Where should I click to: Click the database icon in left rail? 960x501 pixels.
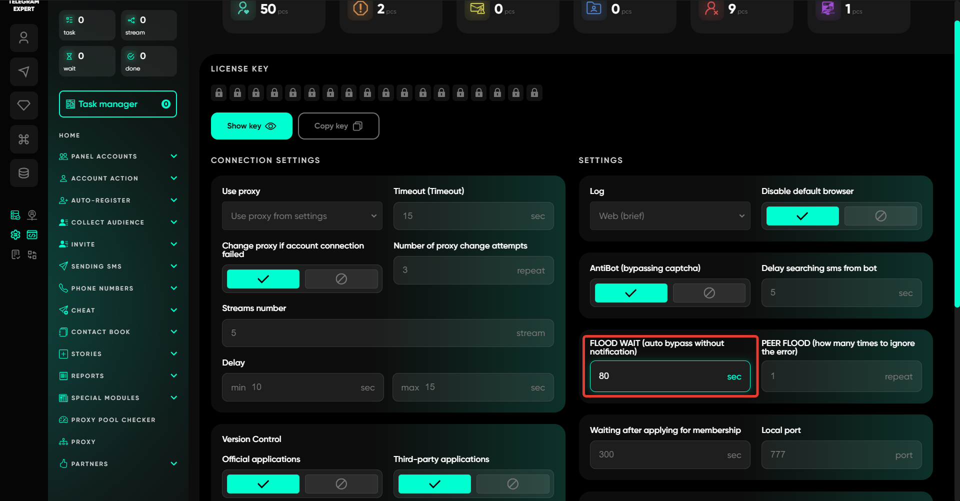point(23,173)
